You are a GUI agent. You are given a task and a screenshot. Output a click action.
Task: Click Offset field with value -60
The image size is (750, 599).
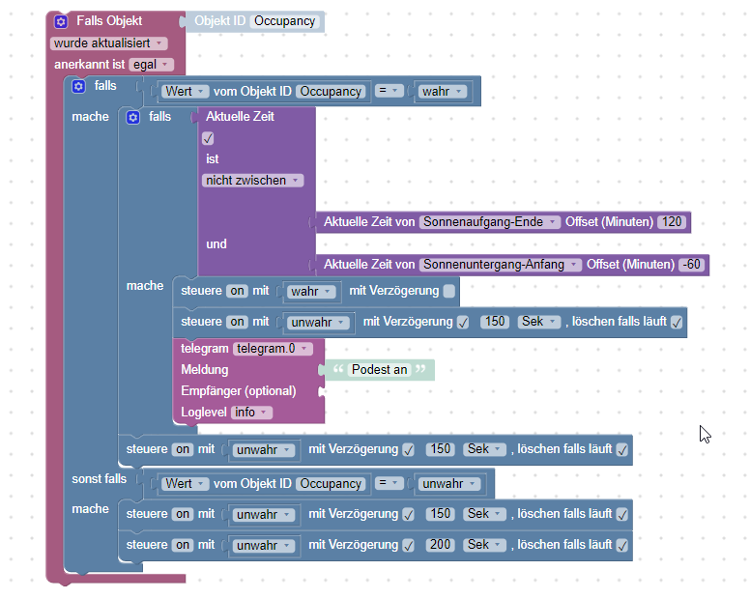tap(692, 265)
